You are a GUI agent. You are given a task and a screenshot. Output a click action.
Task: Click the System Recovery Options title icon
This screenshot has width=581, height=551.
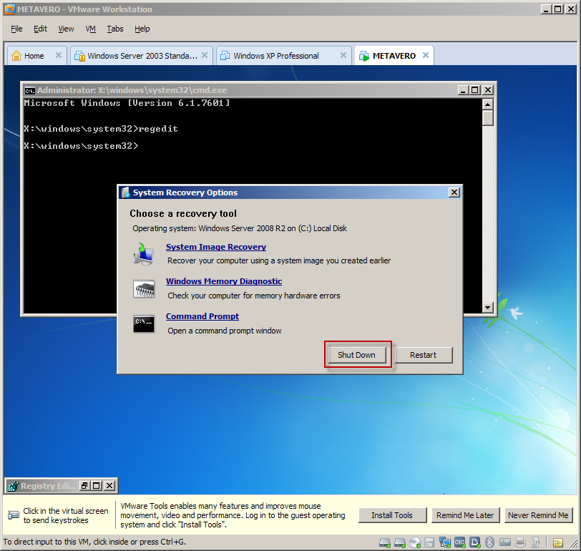[126, 192]
